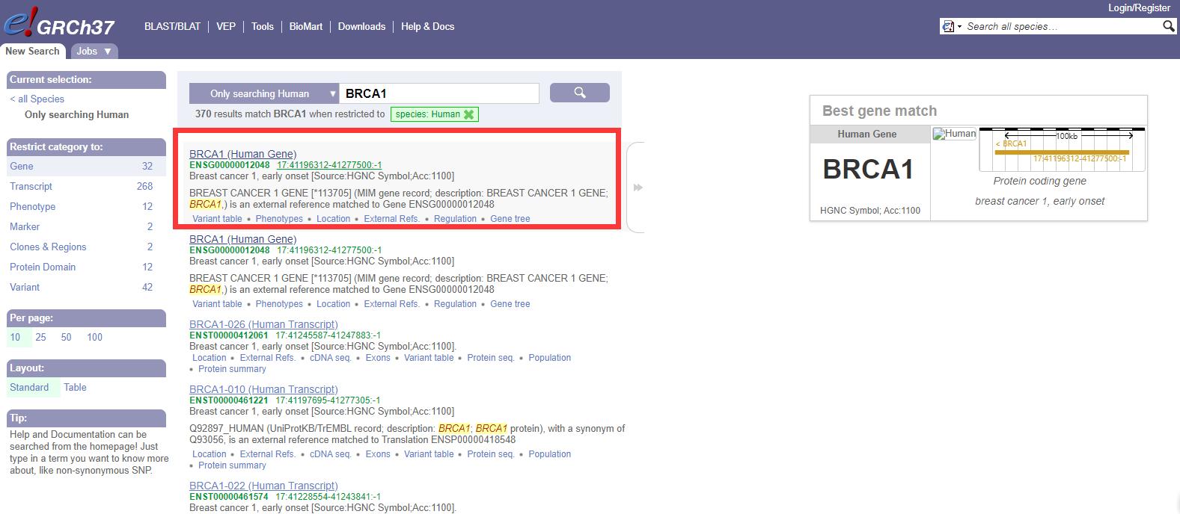Open Exons link under BRCA1-010 transcript

[378, 454]
